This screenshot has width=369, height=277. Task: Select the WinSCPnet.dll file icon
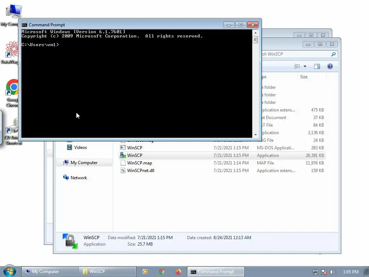pyautogui.click(x=123, y=170)
